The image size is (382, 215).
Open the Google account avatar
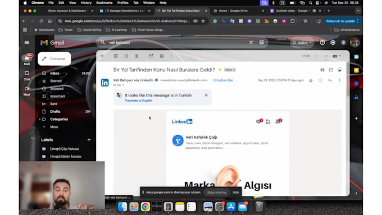click(354, 43)
